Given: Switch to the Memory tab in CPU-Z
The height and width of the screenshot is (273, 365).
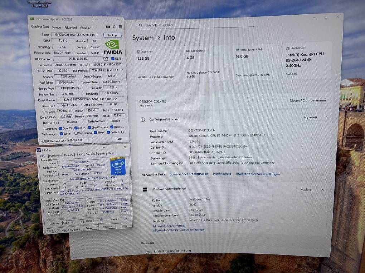Looking at the screenshot, I should tap(69, 155).
